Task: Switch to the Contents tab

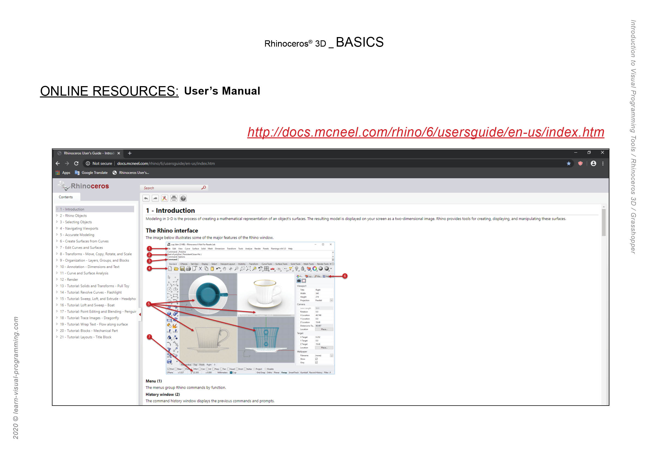Action: click(x=66, y=197)
